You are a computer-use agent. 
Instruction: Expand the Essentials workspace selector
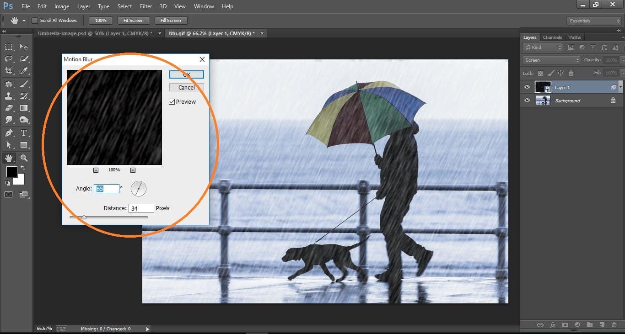click(x=593, y=21)
